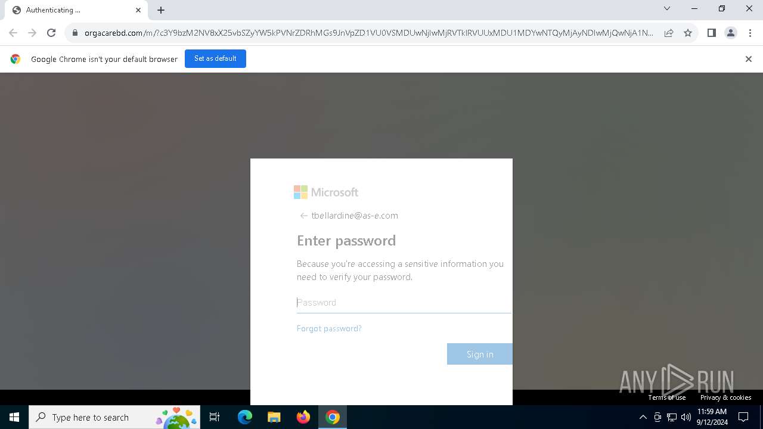Open the Forgot password? link
The height and width of the screenshot is (429, 763).
click(x=329, y=328)
